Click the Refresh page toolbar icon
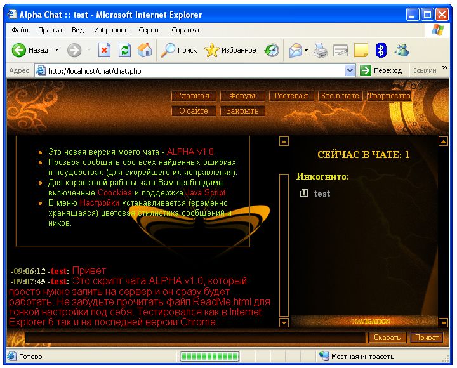The width and height of the screenshot is (457, 368). pyautogui.click(x=125, y=50)
